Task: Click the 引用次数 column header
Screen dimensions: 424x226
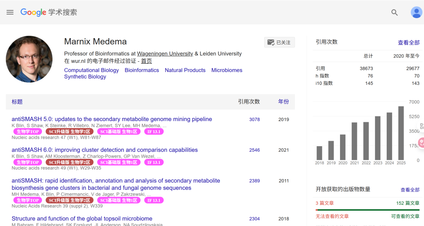Action: (249, 101)
